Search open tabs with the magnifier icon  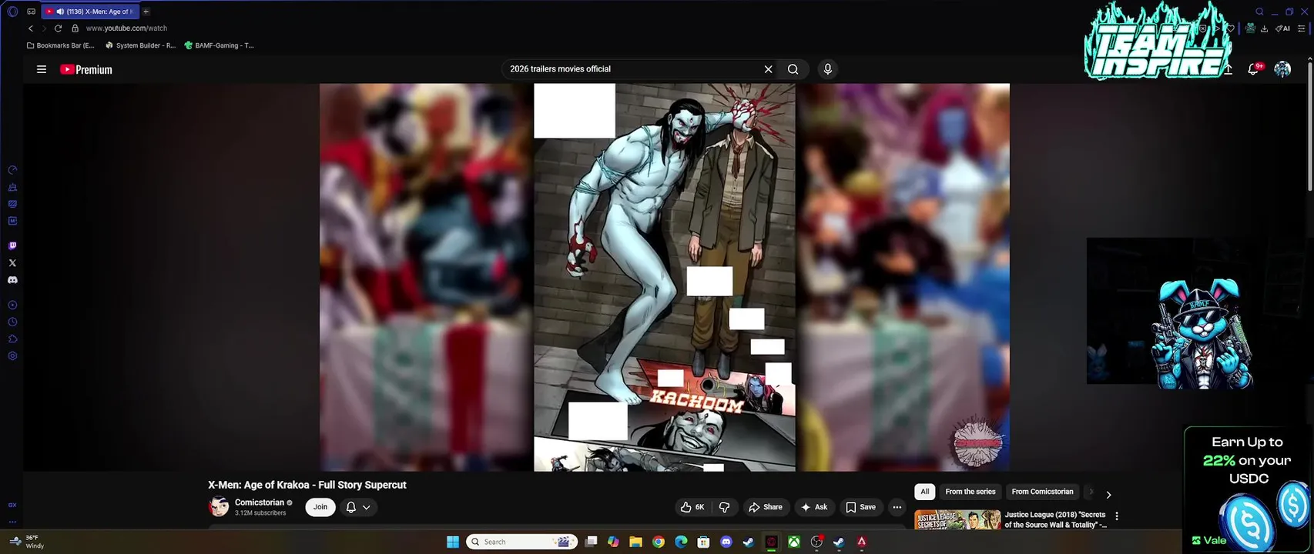[x=1260, y=12]
